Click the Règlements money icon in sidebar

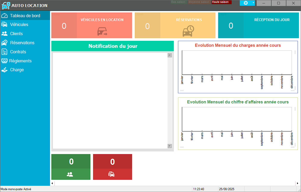click(x=5, y=61)
